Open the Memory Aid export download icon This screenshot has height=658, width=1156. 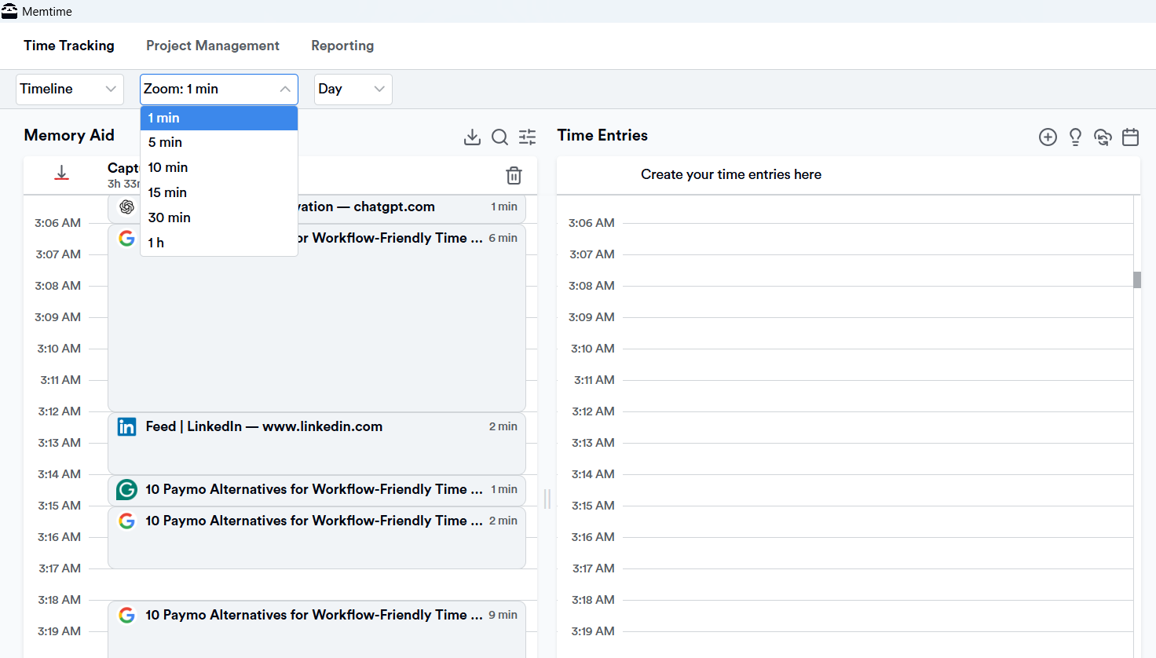tap(472, 137)
